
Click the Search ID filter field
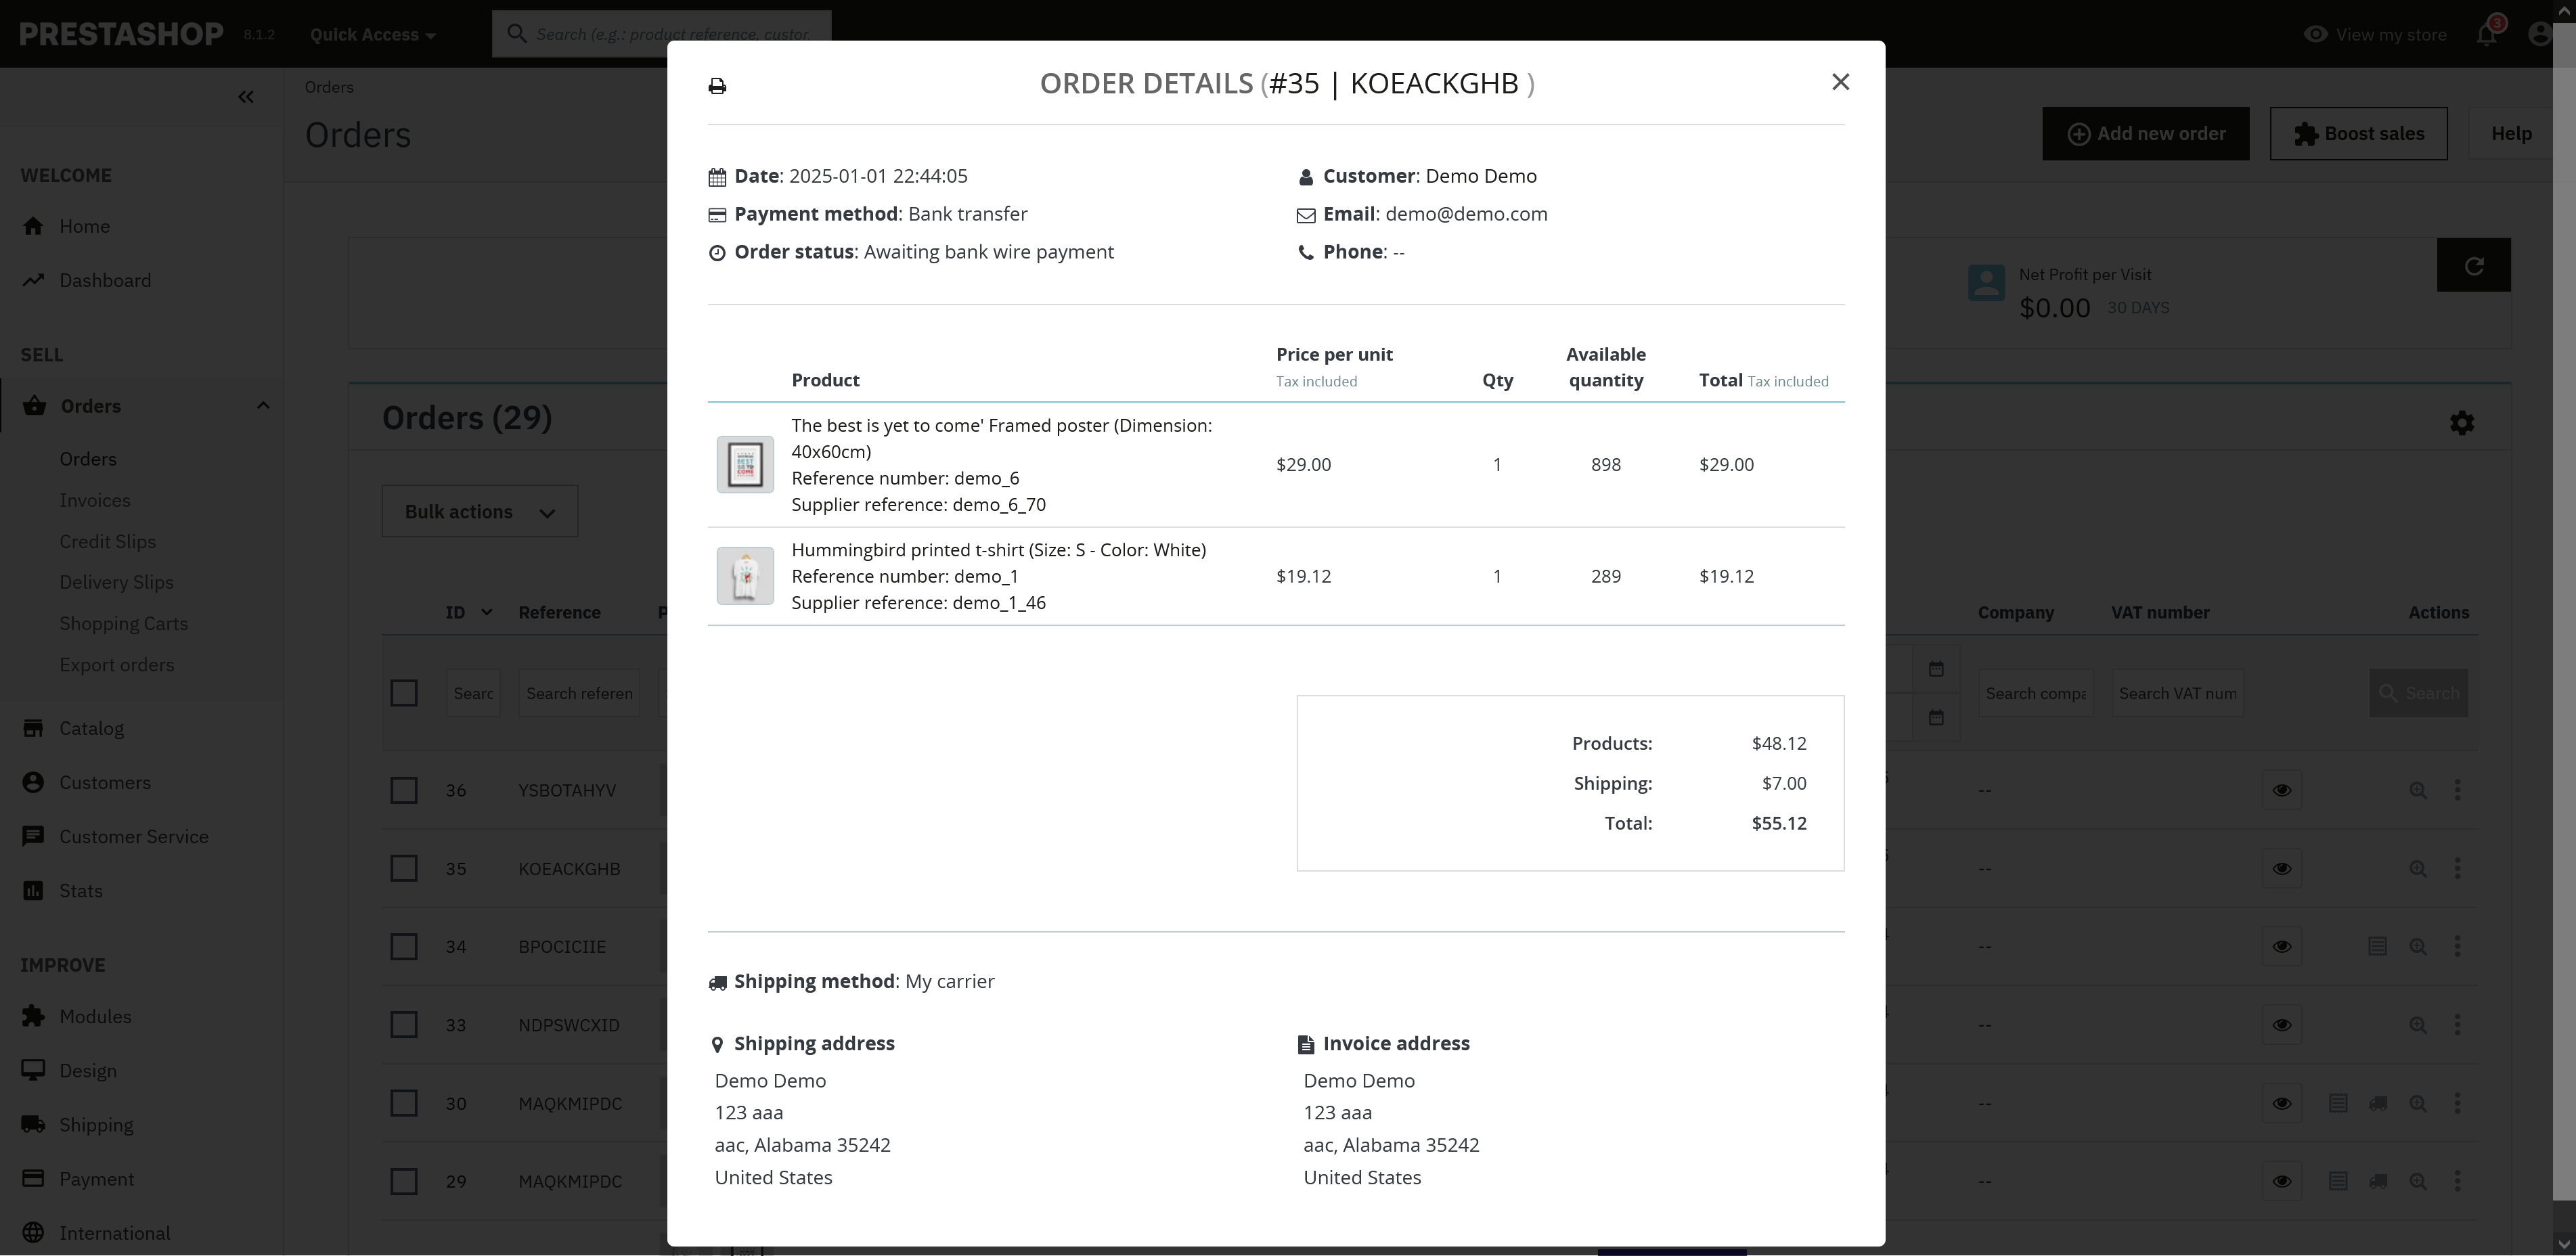[x=473, y=693]
